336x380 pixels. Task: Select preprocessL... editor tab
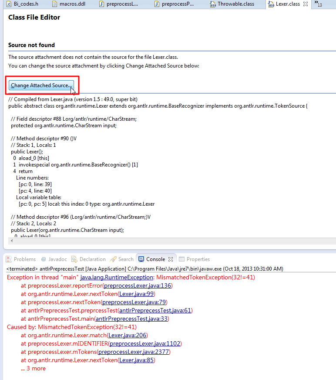coord(119,4)
